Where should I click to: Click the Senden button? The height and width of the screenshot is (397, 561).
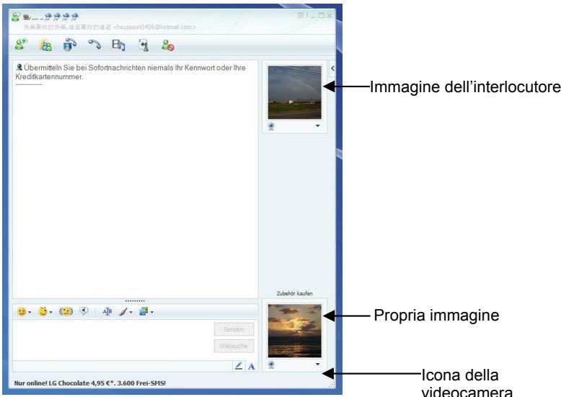point(234,329)
